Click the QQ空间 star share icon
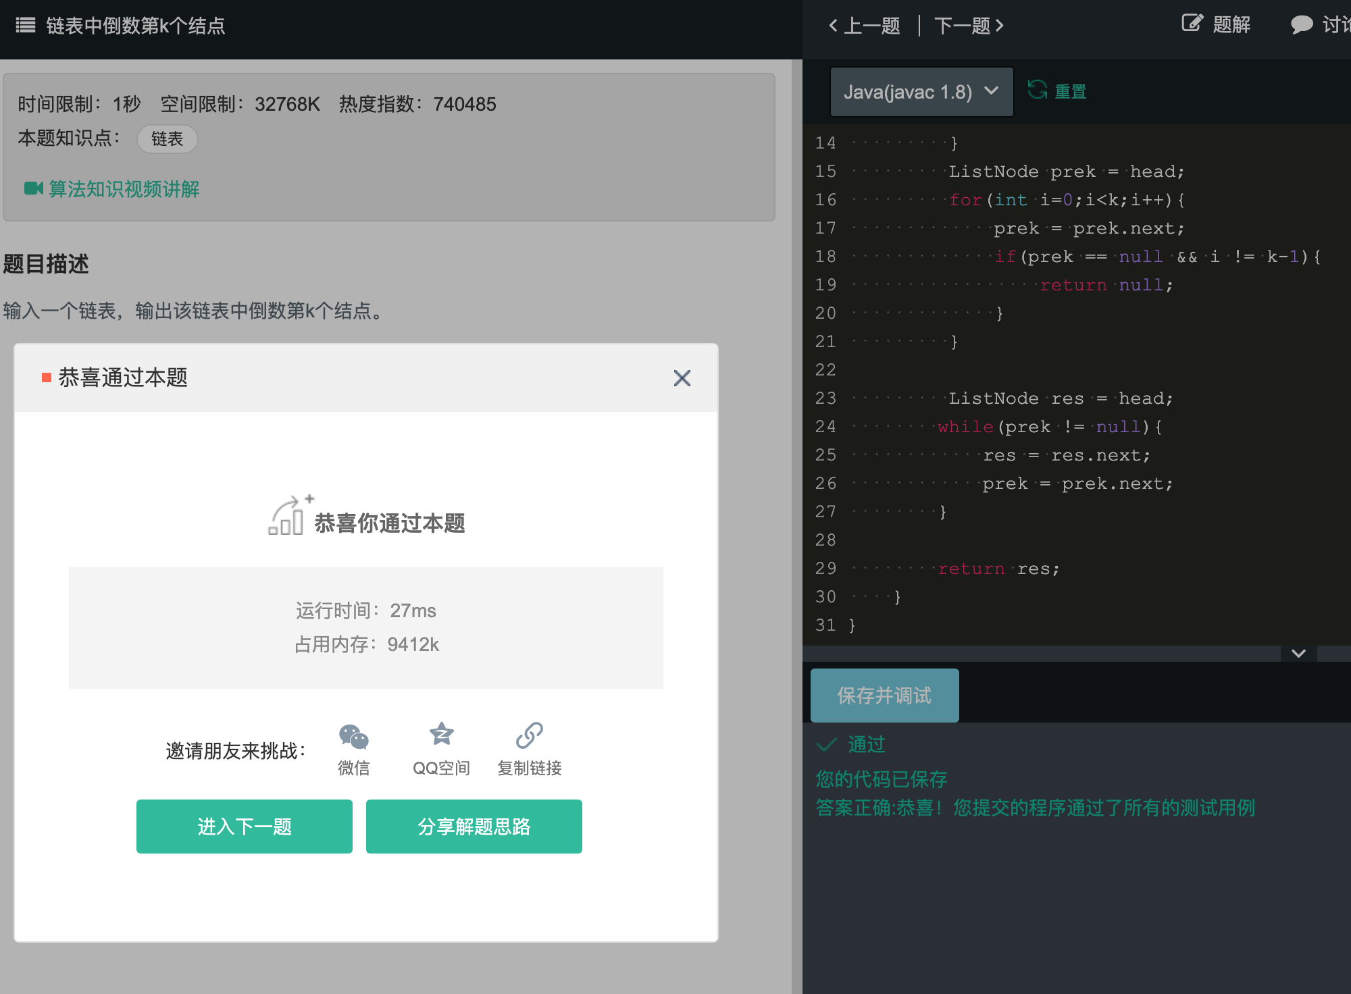 [441, 734]
